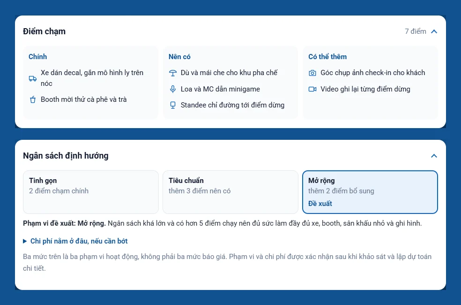The image size is (461, 305).
Task: Click the Điểm chạm section title
Action: tap(45, 31)
